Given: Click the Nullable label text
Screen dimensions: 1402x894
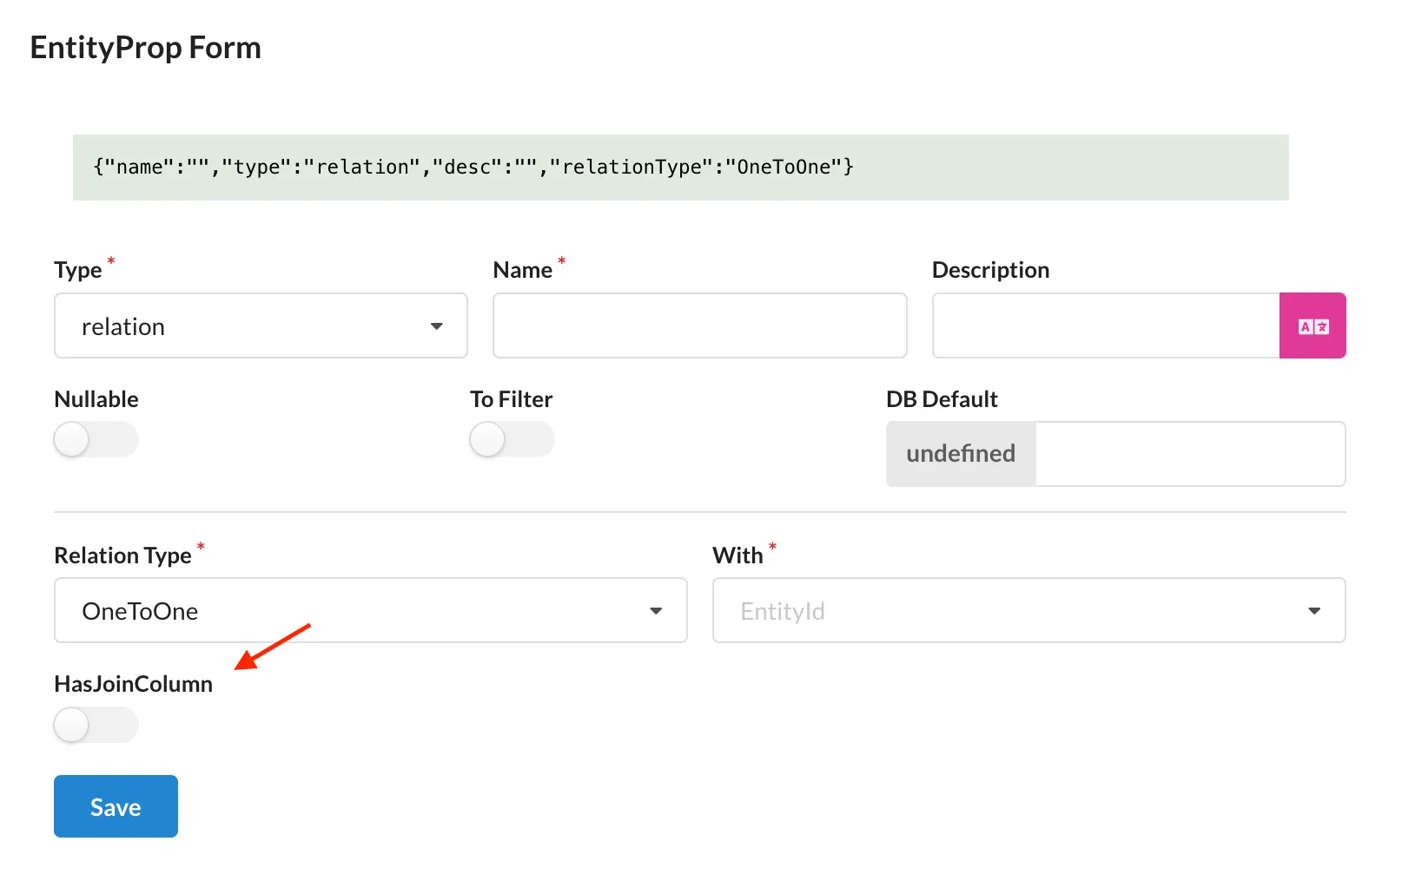Looking at the screenshot, I should click(x=96, y=399).
